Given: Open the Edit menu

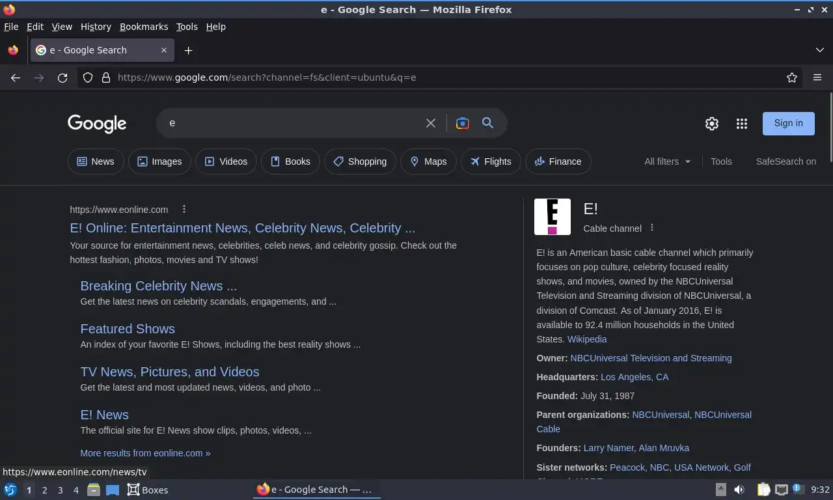Looking at the screenshot, I should click(35, 27).
